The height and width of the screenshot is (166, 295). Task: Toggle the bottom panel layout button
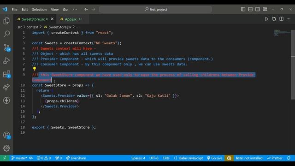tap(250, 9)
